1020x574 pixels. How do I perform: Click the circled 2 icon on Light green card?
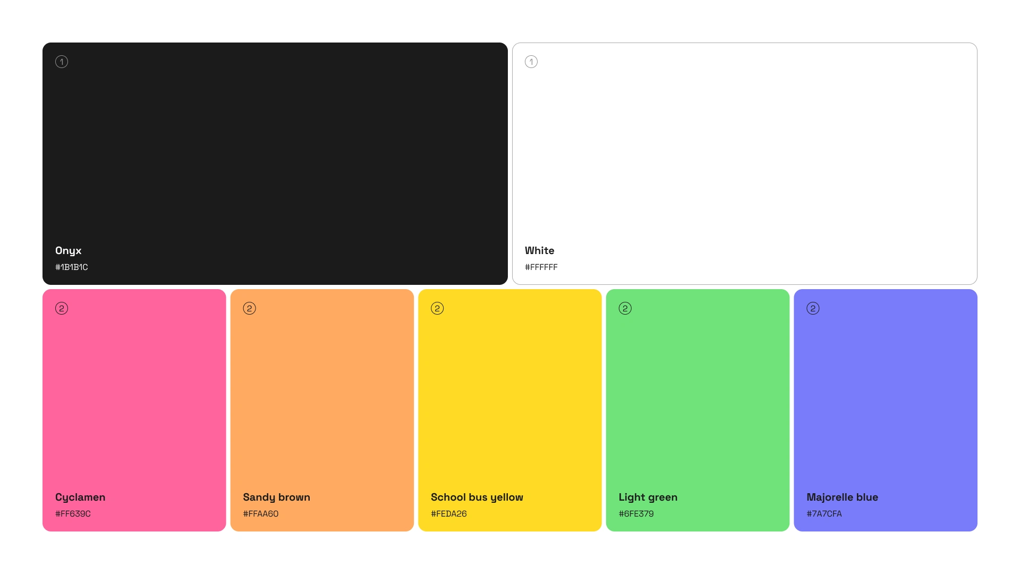click(x=625, y=308)
